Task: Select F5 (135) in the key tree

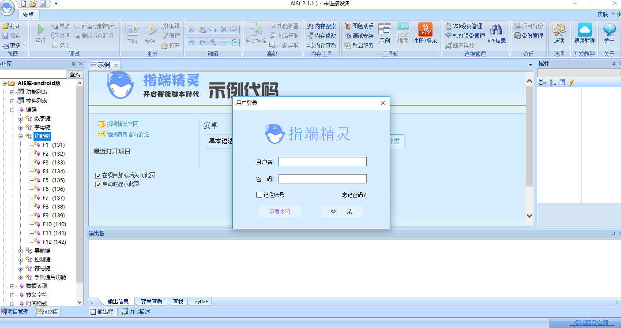Action: point(54,180)
